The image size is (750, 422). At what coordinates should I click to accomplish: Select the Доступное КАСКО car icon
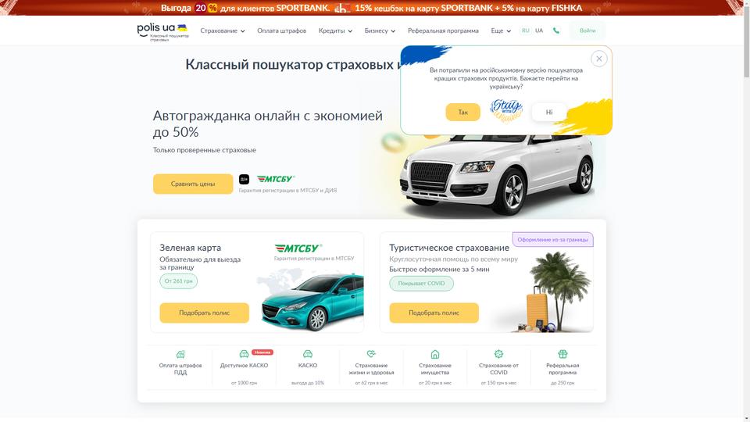click(x=244, y=354)
